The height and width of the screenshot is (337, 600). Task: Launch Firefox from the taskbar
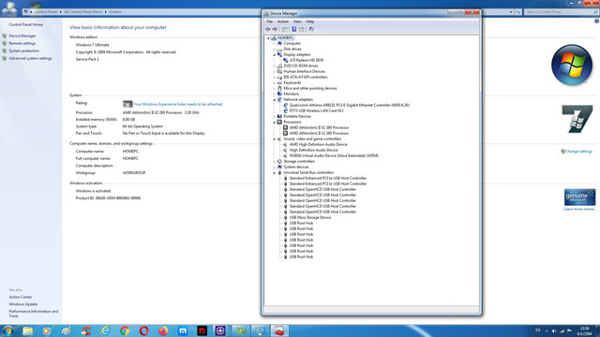pyautogui.click(x=163, y=330)
